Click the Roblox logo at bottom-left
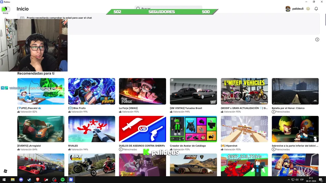 pyautogui.click(x=5, y=171)
